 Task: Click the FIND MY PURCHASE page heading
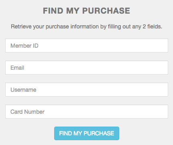click(x=86, y=11)
